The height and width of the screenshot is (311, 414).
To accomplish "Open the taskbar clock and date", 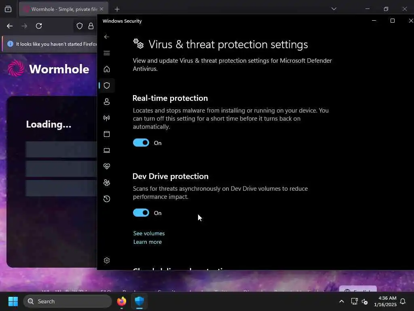I will click(385, 301).
